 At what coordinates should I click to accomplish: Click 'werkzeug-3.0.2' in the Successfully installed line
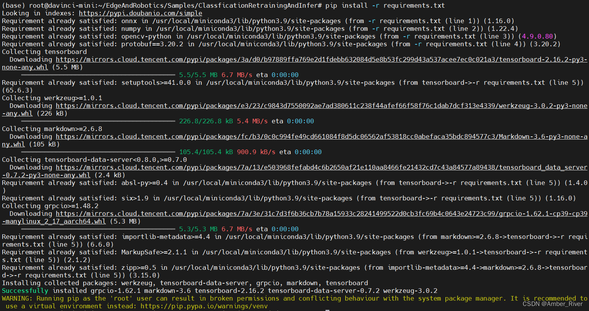410,291
